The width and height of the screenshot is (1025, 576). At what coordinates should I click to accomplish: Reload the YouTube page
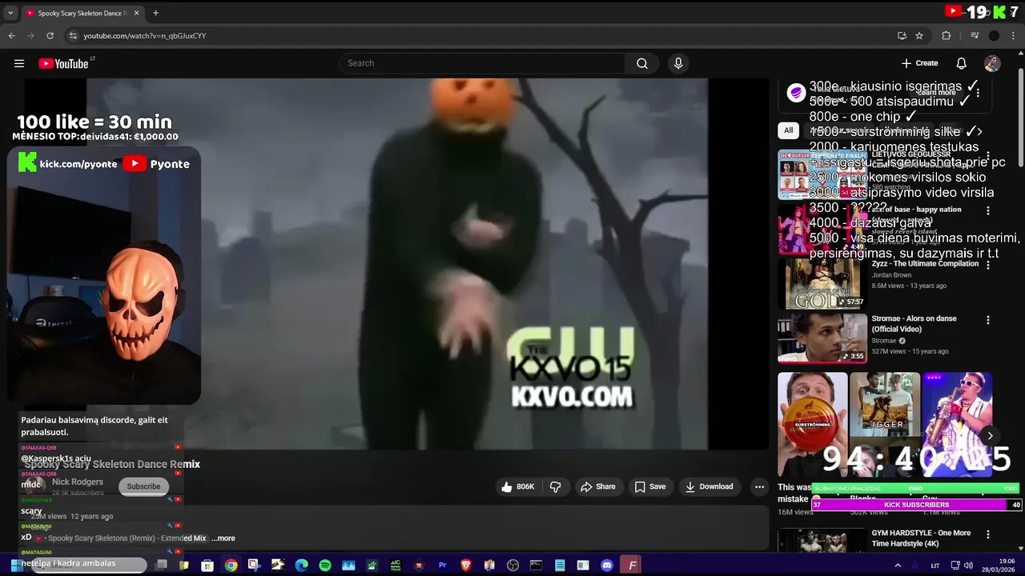tap(50, 35)
